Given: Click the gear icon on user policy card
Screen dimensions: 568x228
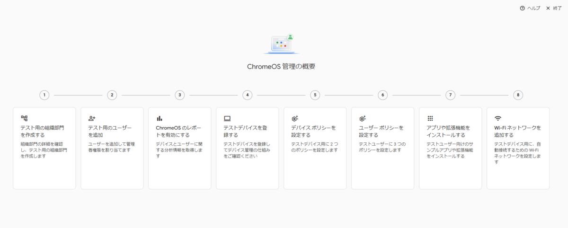Looking at the screenshot, I should (x=363, y=118).
